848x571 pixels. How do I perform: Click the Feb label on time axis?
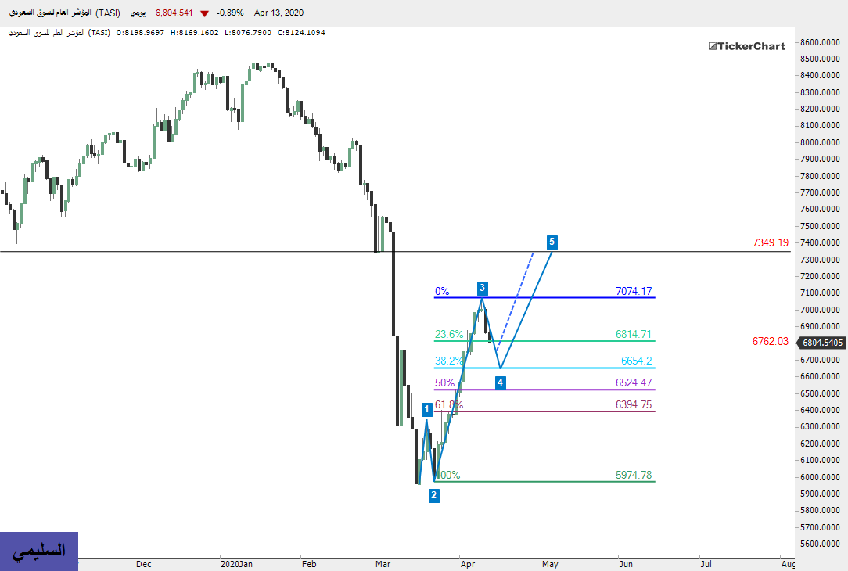point(309,564)
